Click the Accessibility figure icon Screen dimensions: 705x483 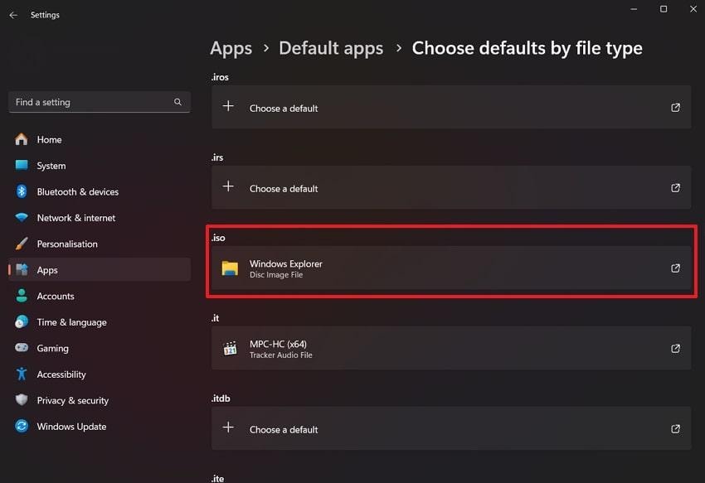point(21,374)
